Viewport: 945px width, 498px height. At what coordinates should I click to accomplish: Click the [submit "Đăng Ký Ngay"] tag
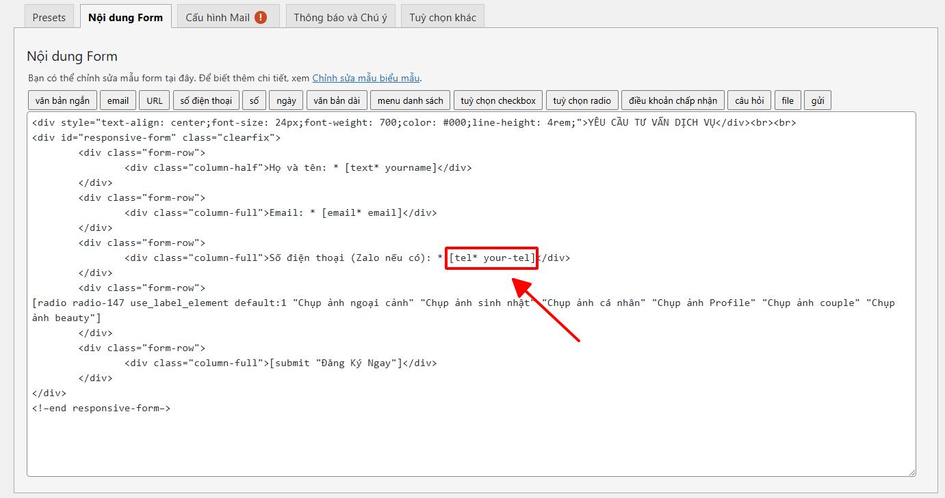click(336, 363)
